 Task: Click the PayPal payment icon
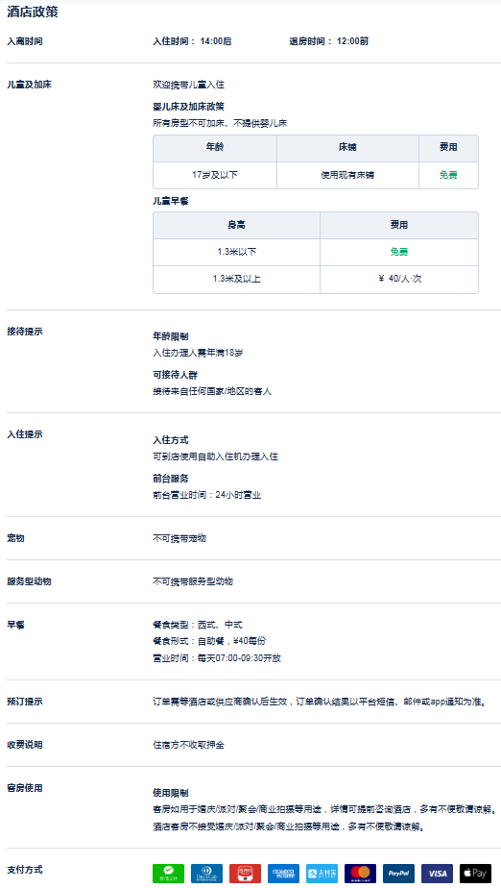click(398, 874)
